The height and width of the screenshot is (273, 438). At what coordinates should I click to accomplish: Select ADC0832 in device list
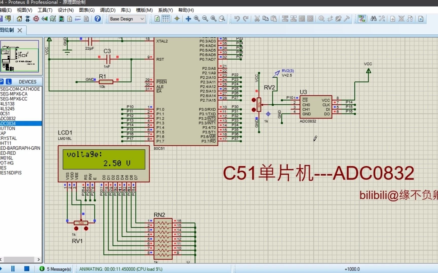point(21,119)
